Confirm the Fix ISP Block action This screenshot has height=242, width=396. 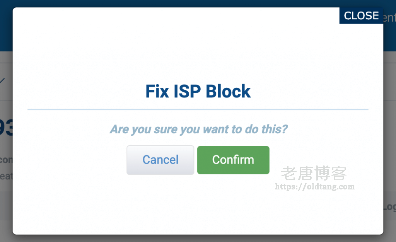coord(233,160)
